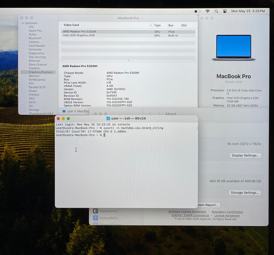274x255 pixels.
Task: Select Camera in the hardware list
Action: click(34, 42)
